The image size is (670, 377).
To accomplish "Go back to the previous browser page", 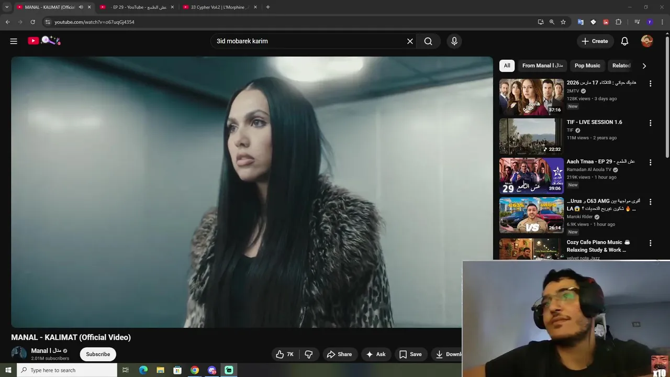I will (x=7, y=22).
